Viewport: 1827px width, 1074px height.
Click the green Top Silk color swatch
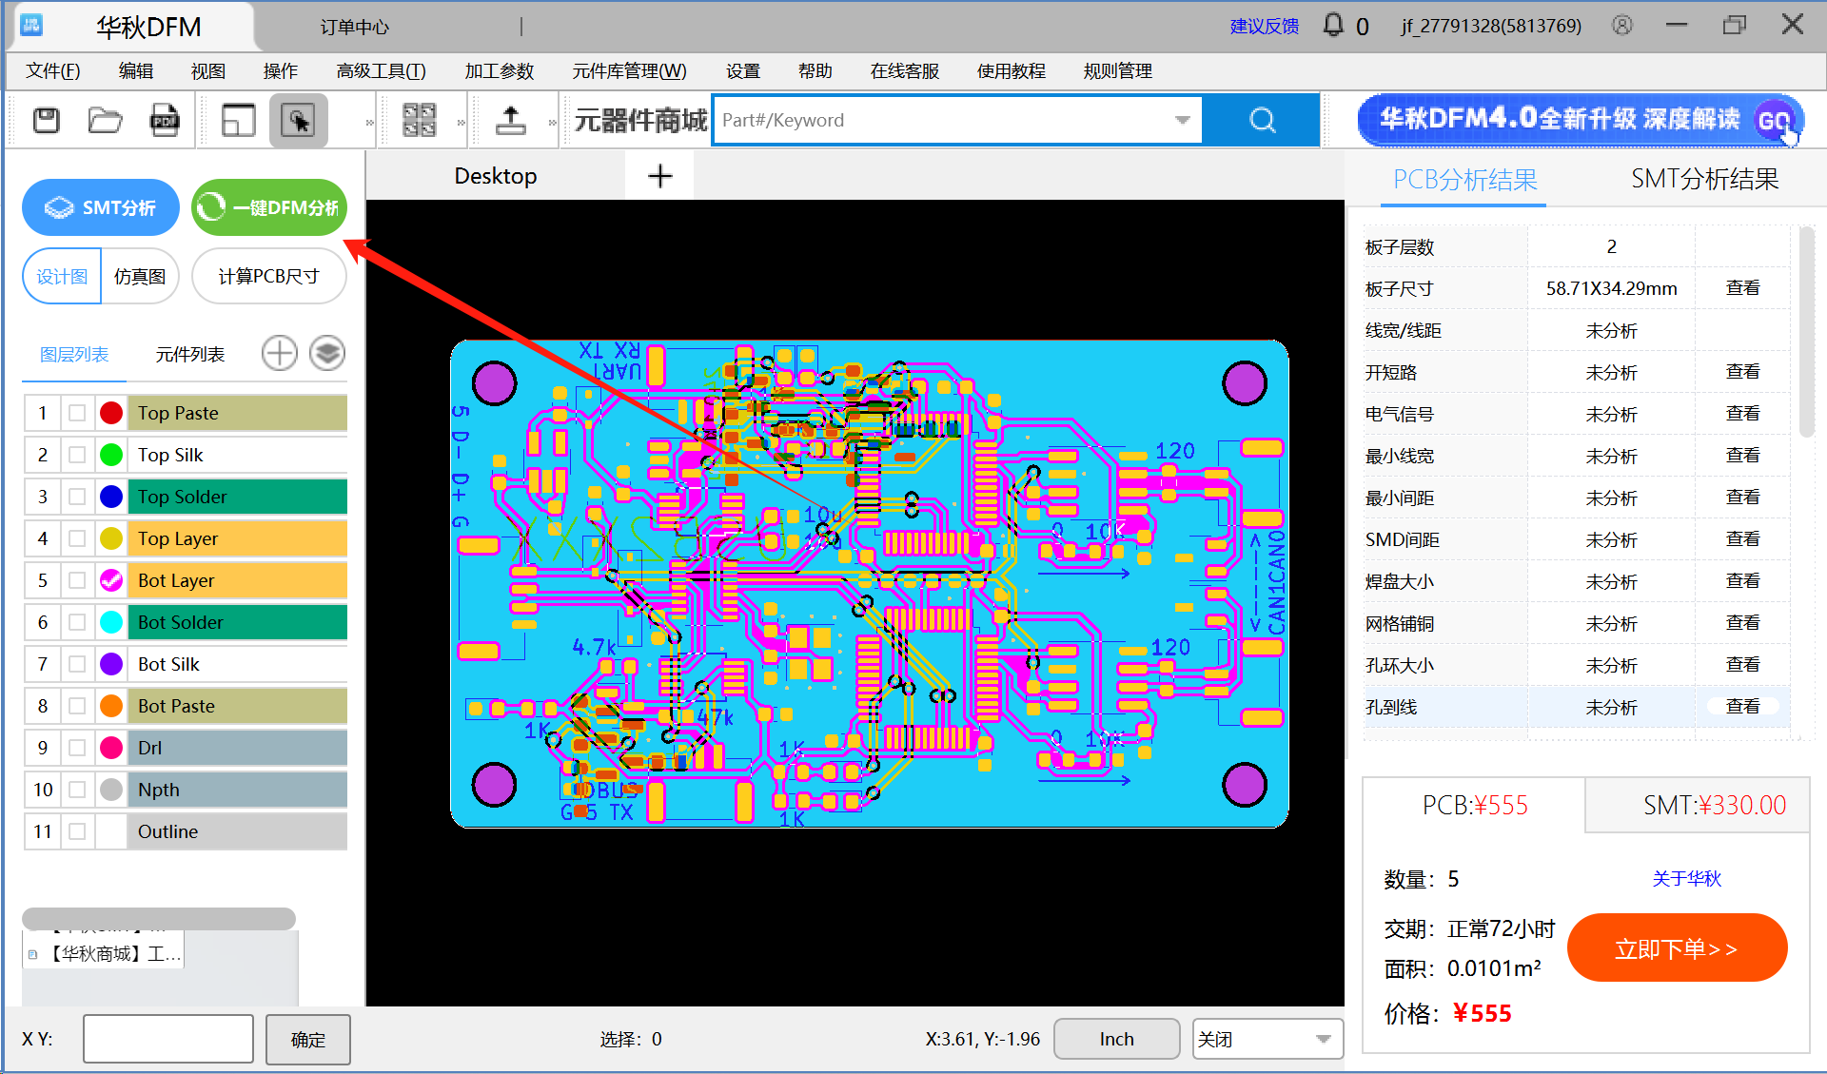(x=111, y=455)
